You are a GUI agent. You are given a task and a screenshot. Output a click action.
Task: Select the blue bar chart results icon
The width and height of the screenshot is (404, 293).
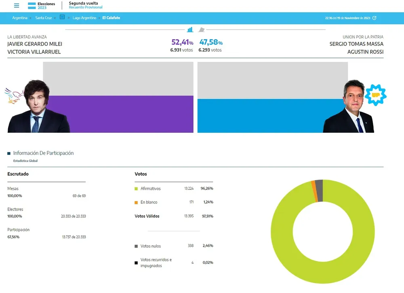(x=190, y=30)
